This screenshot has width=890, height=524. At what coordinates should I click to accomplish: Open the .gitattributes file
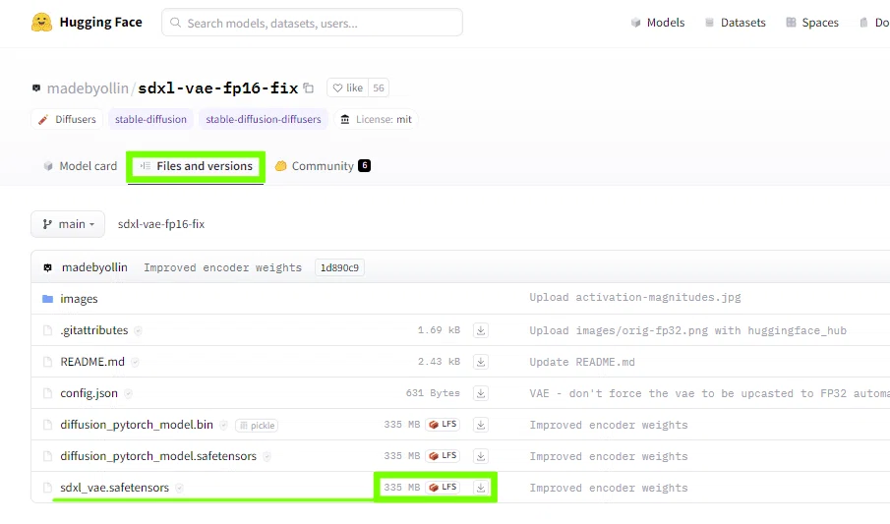pos(94,330)
